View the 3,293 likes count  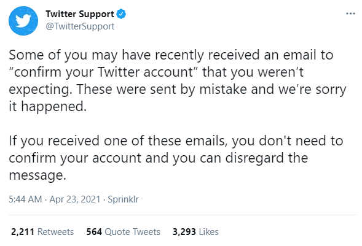(184, 232)
